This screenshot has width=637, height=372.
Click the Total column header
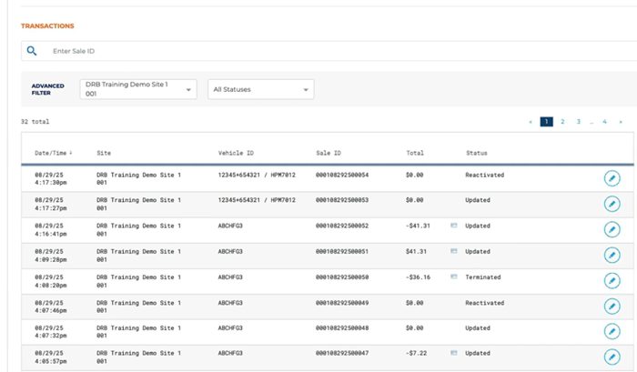pos(415,153)
